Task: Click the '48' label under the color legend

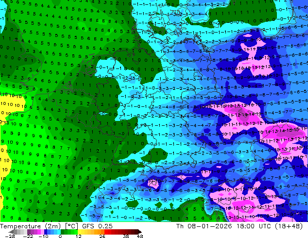Action: 140,236
